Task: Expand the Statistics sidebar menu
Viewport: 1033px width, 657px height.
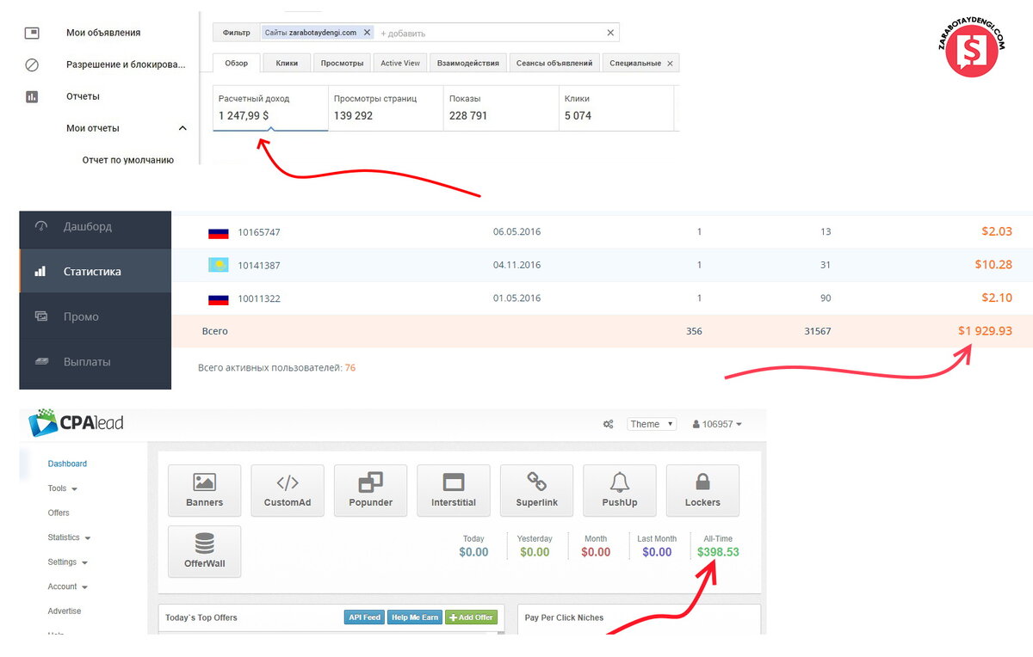Action: coord(69,537)
